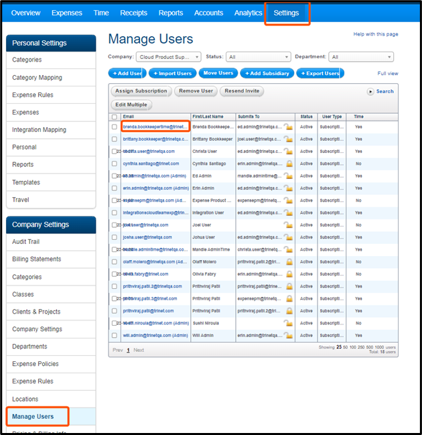Screen dimensions: 422x435
Task: Tick the checkbox for brittany.bookkeeper email row
Action: 115,139
